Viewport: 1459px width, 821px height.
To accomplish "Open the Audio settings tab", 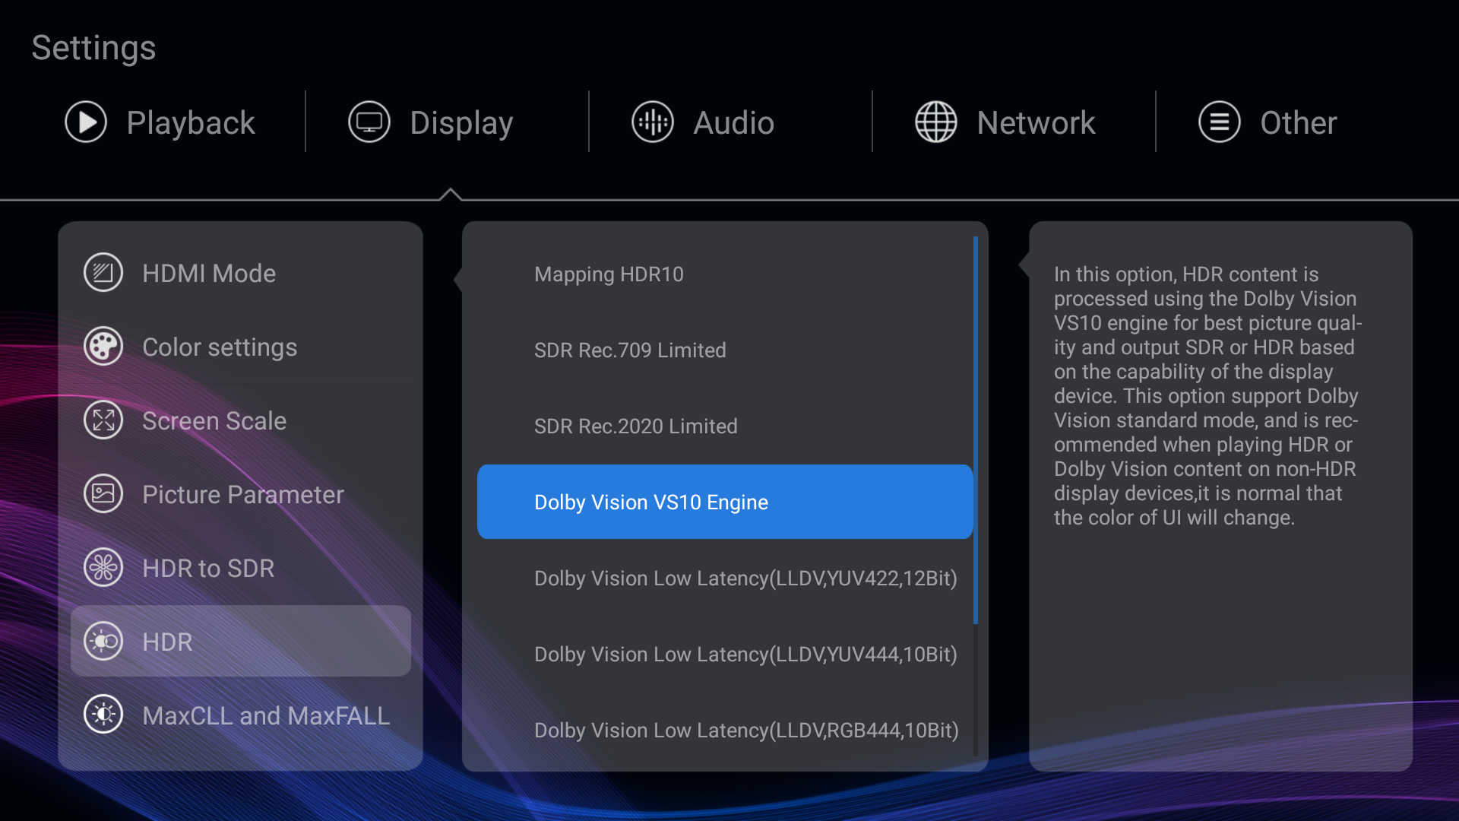I will [703, 122].
